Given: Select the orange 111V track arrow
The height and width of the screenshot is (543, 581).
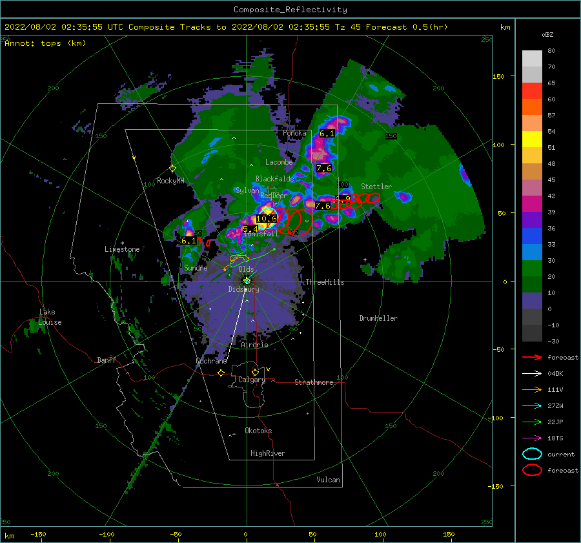Looking at the screenshot, I should [532, 389].
